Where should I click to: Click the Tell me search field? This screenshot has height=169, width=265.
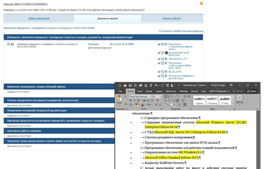pos(238,91)
